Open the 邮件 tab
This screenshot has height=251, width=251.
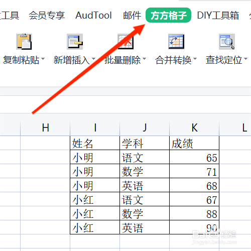(x=132, y=15)
